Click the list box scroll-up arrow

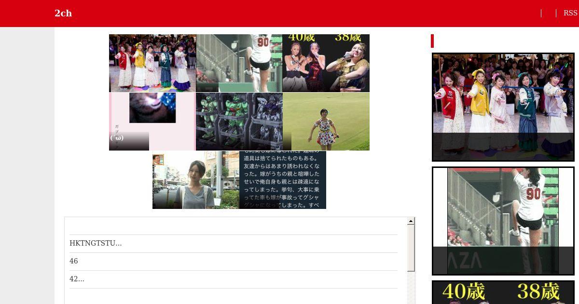(411, 221)
